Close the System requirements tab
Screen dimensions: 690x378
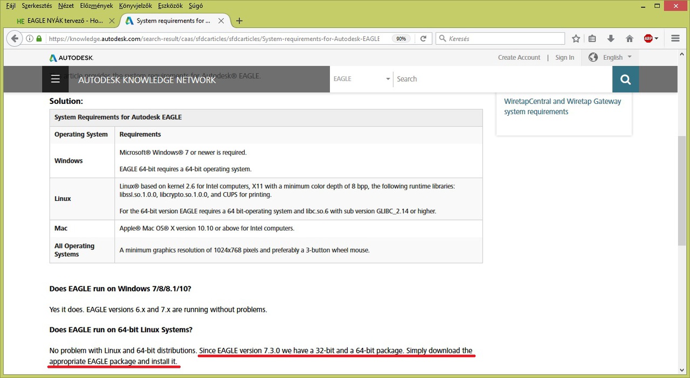[x=220, y=21]
